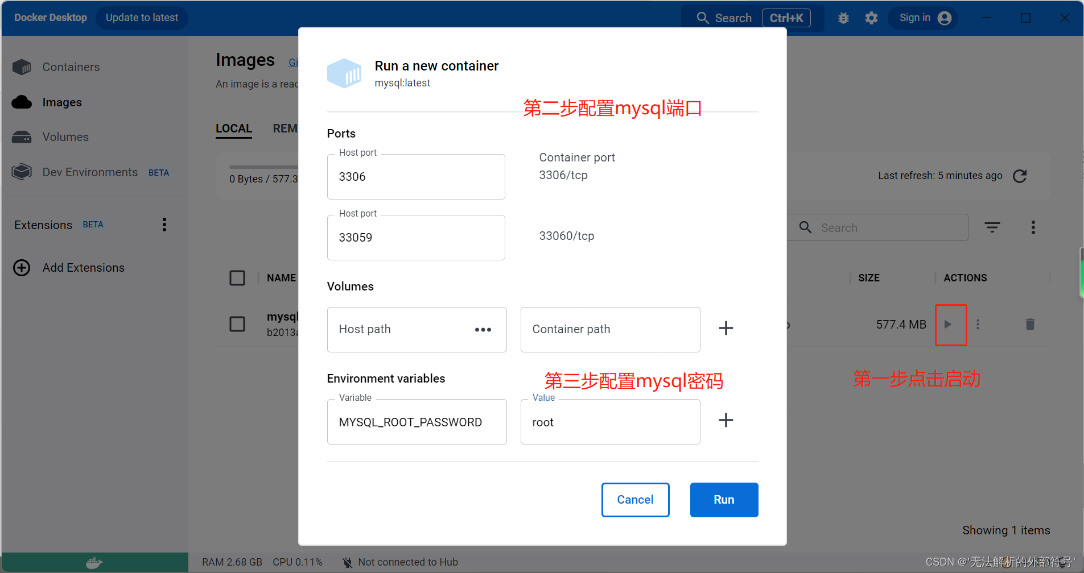Screen dimensions: 1084x573
Task: Go to Volumes in sidebar
Action: coord(65,137)
